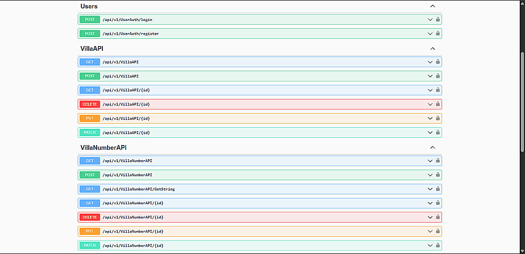Click the page vertical scrollbar thumb
This screenshot has height=254, width=525.
pyautogui.click(x=523, y=102)
